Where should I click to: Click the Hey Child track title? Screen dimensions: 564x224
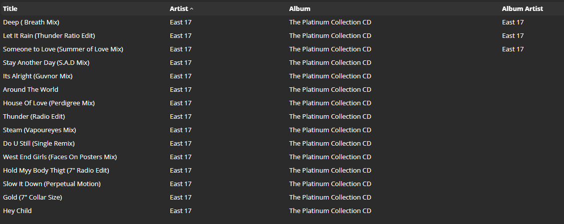coord(17,211)
